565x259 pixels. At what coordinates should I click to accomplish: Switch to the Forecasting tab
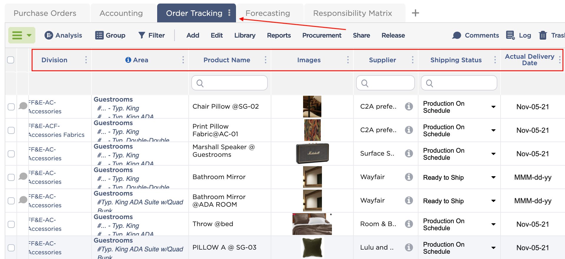click(267, 13)
